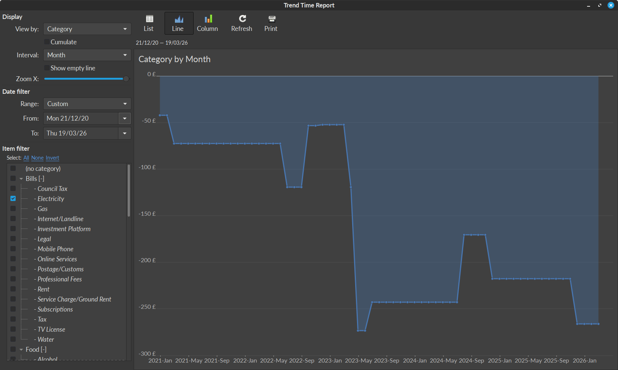
Task: Tick the (no category) checkbox
Action: pos(13,168)
